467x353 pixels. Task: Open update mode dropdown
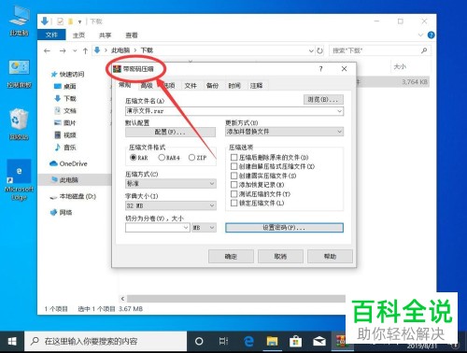coord(339,132)
